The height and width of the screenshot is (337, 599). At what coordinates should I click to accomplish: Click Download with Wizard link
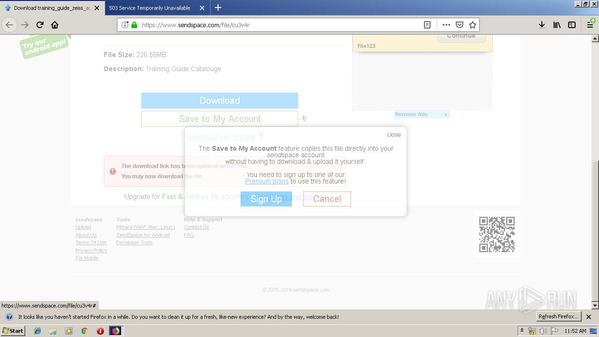pos(221,137)
